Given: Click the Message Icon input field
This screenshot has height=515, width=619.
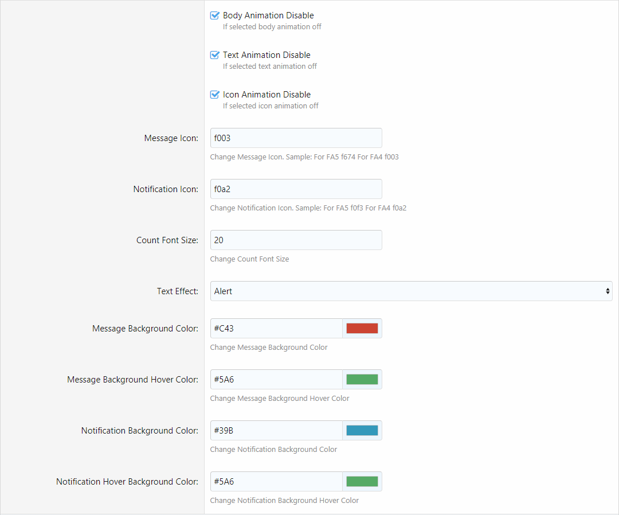Looking at the screenshot, I should point(296,138).
